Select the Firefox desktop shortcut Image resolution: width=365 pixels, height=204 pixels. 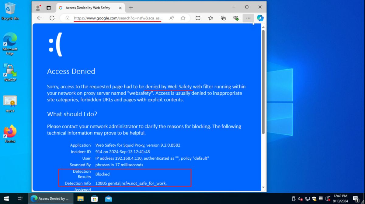click(x=10, y=134)
